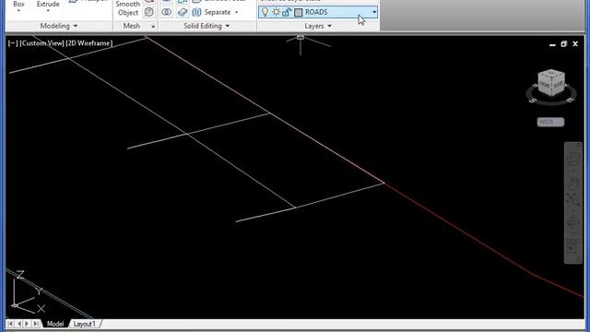Viewport: 590px width, 332px height.
Task: Restore the drawing viewport window
Action: (x=563, y=44)
